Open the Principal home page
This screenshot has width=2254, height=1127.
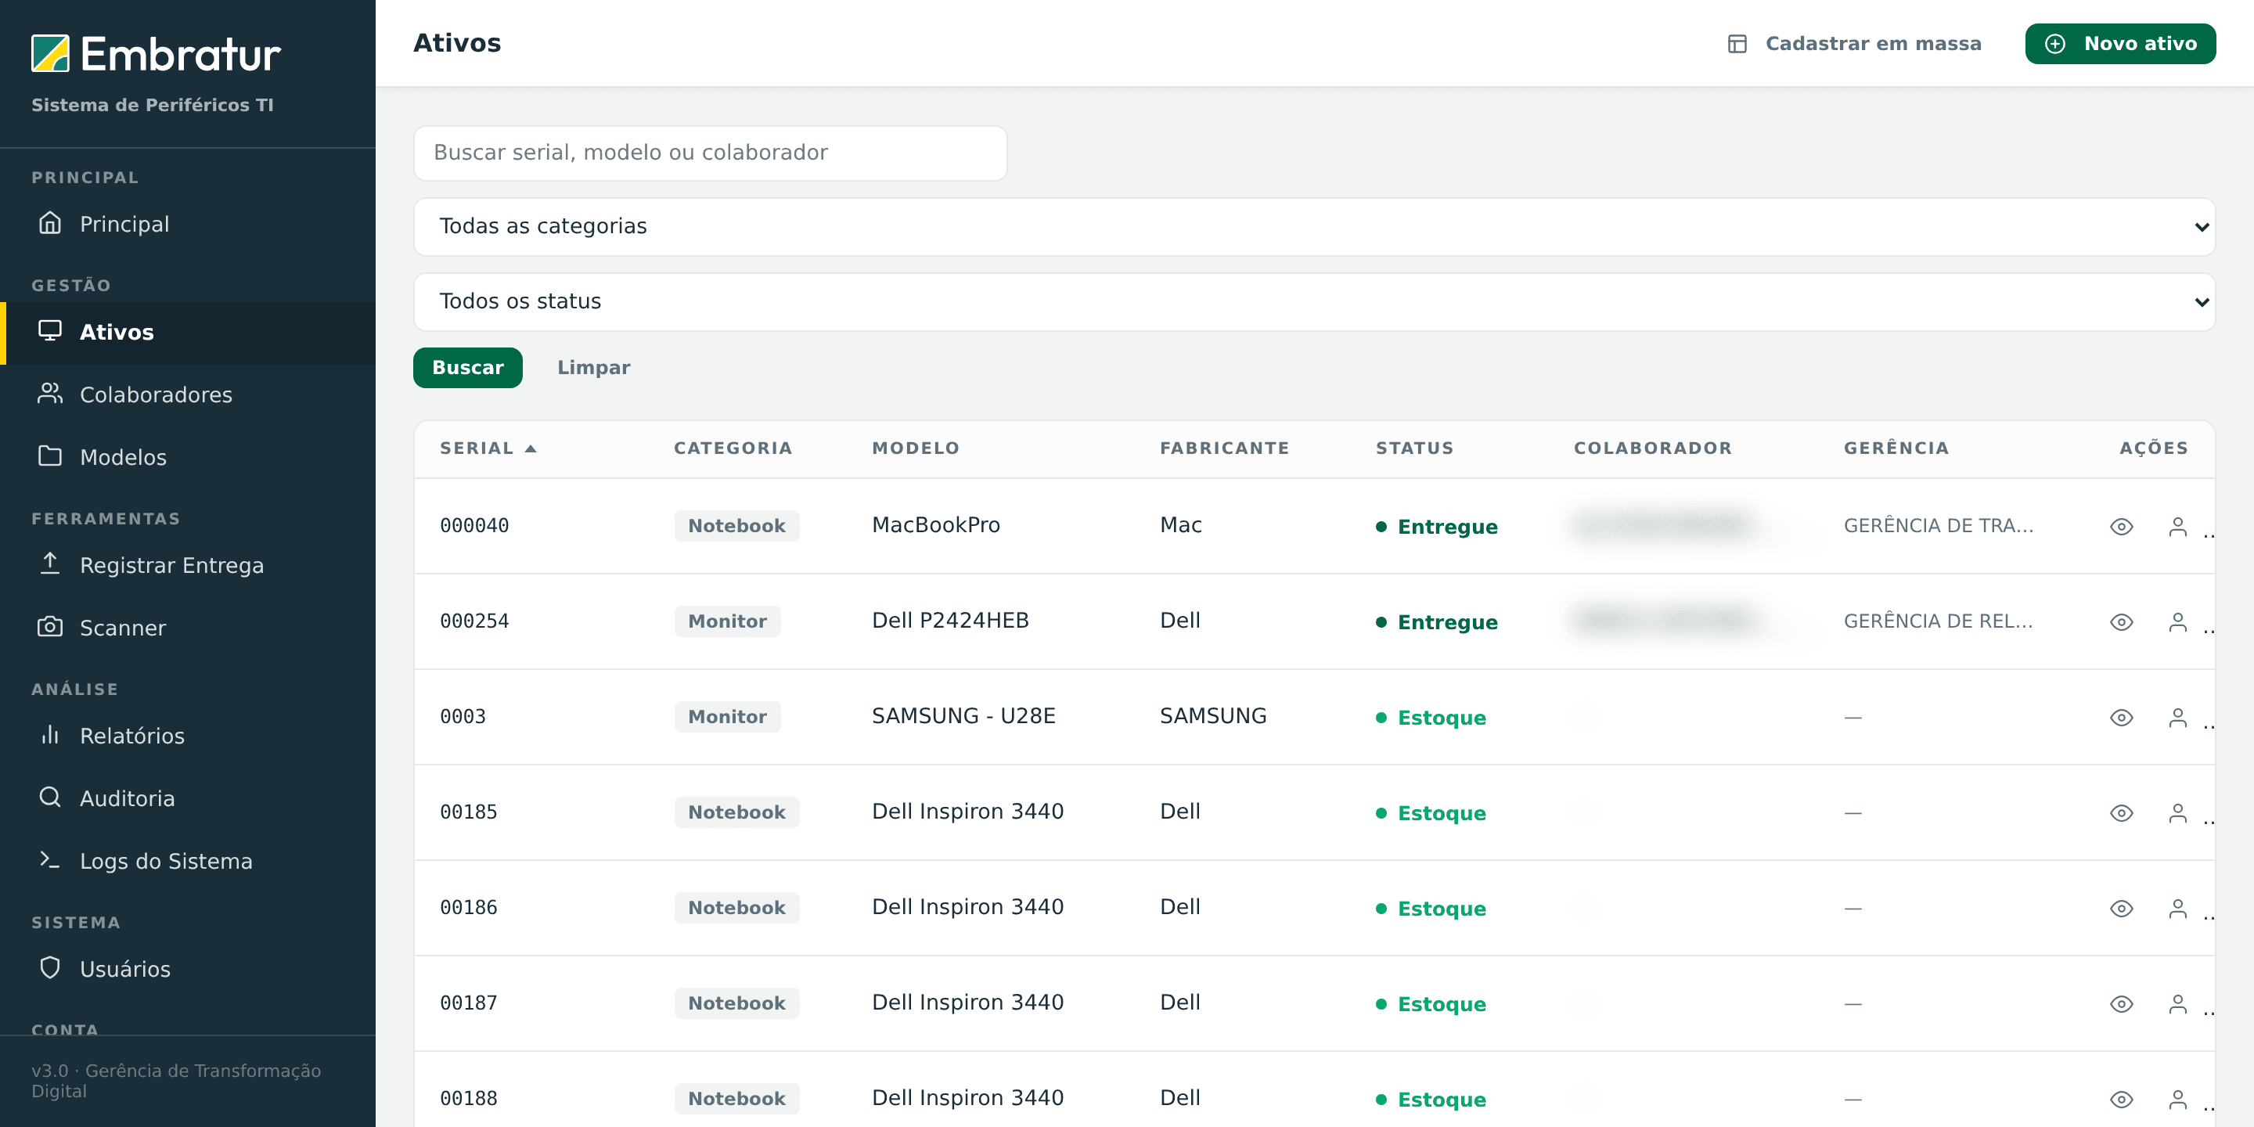pyautogui.click(x=187, y=224)
